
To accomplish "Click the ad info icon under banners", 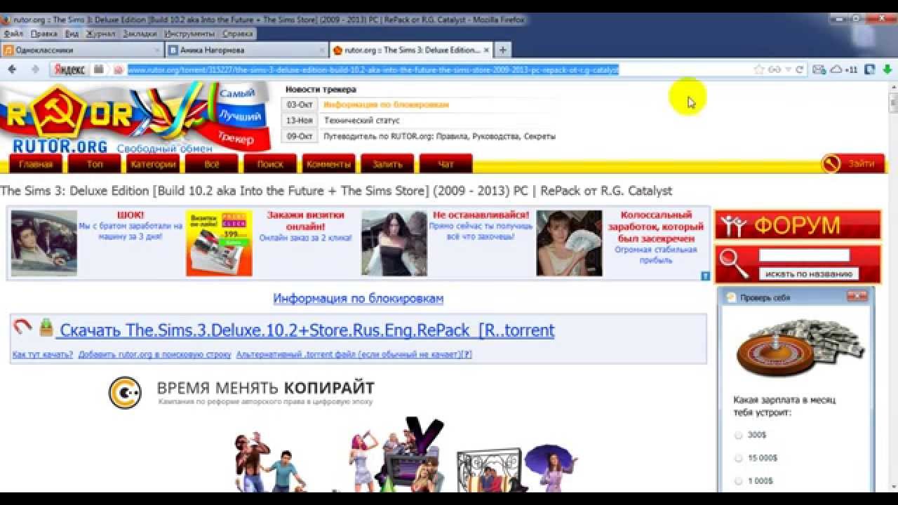I will point(705,276).
